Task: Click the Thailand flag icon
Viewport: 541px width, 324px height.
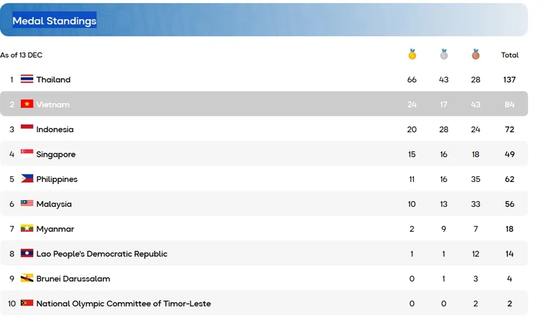Action: coord(27,80)
